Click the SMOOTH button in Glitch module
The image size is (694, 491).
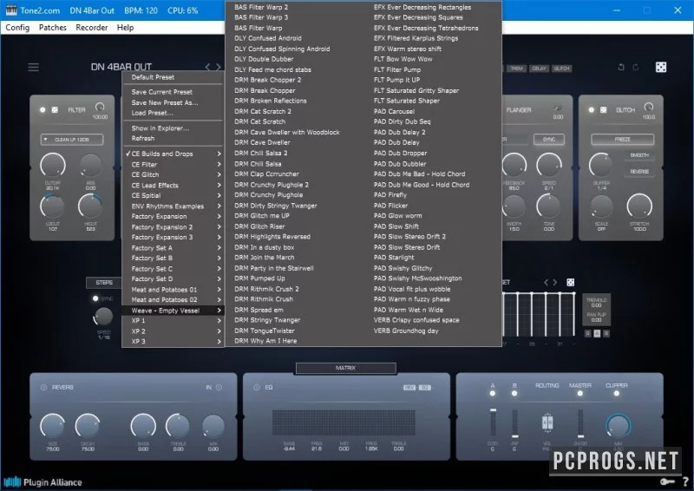pyautogui.click(x=639, y=155)
